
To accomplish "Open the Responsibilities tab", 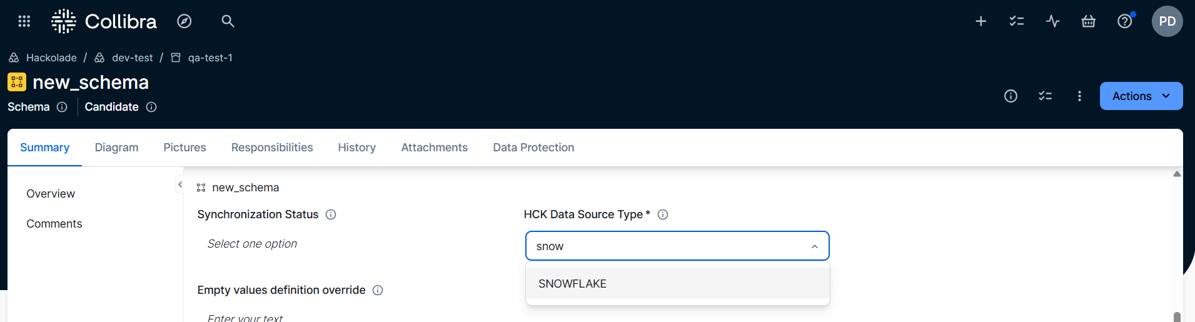I will (x=272, y=148).
